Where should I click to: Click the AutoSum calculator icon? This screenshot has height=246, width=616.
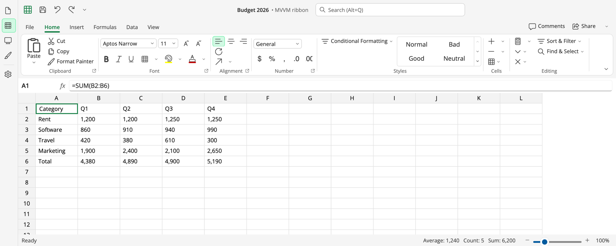pyautogui.click(x=518, y=41)
